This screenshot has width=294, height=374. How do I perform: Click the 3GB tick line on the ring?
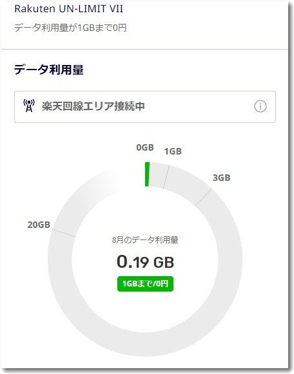pyautogui.click(x=204, y=197)
